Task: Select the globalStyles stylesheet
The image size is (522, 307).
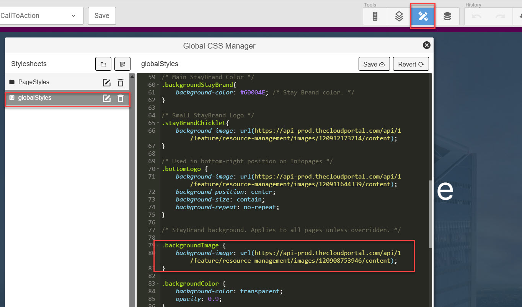Action: [x=34, y=98]
